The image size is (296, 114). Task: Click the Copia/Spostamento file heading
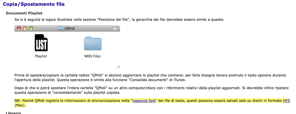34,4
